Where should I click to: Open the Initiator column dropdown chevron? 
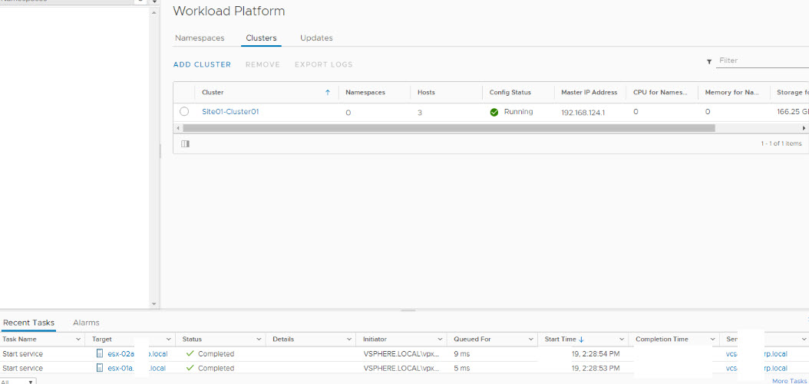pos(440,340)
